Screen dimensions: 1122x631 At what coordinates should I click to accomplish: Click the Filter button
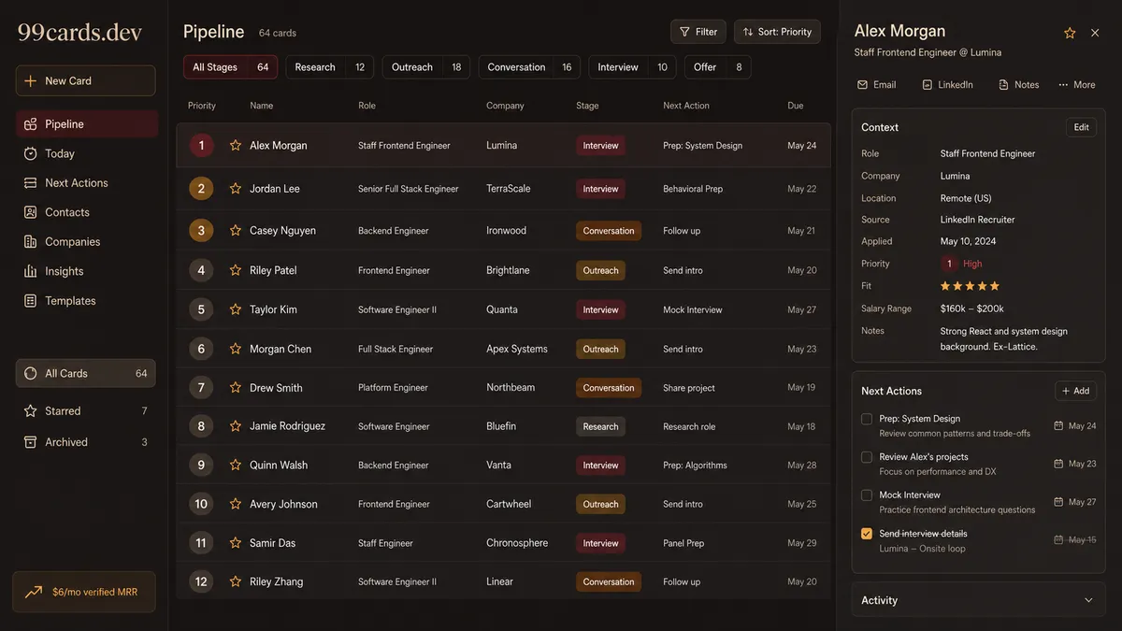[x=698, y=32]
